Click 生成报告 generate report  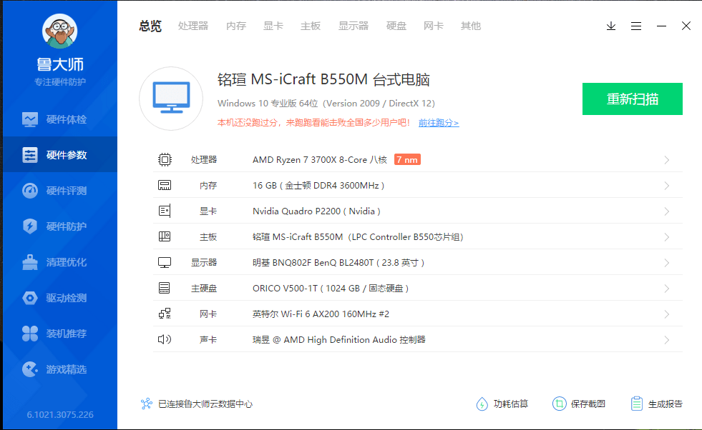[656, 404]
